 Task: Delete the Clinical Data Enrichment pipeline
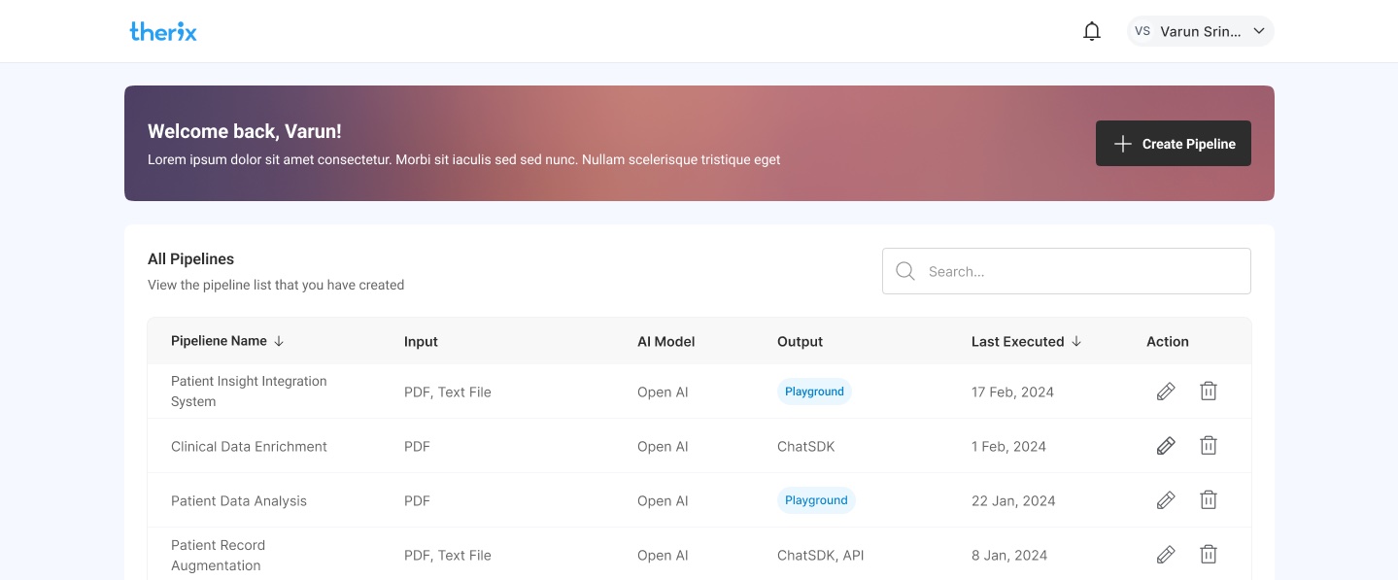(1208, 446)
